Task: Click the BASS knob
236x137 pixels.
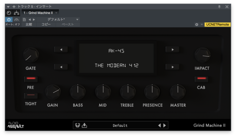Action: point(78,92)
